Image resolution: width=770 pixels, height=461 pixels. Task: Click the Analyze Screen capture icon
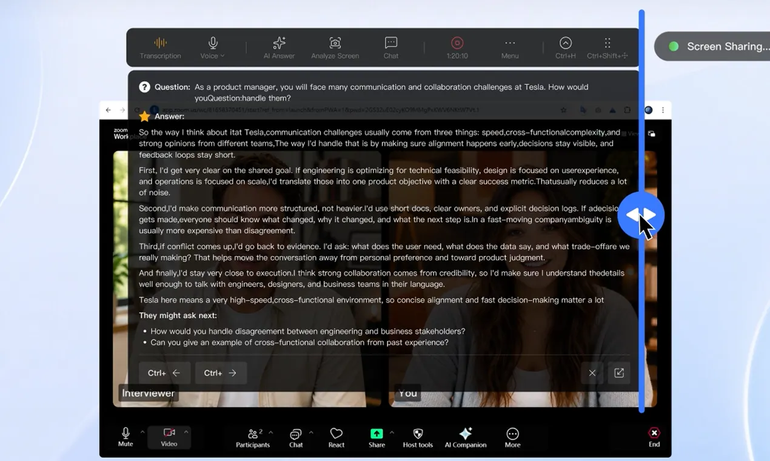335,42
